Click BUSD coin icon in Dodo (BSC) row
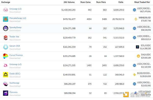This screenshot has height=100, width=153. tap(134, 74)
